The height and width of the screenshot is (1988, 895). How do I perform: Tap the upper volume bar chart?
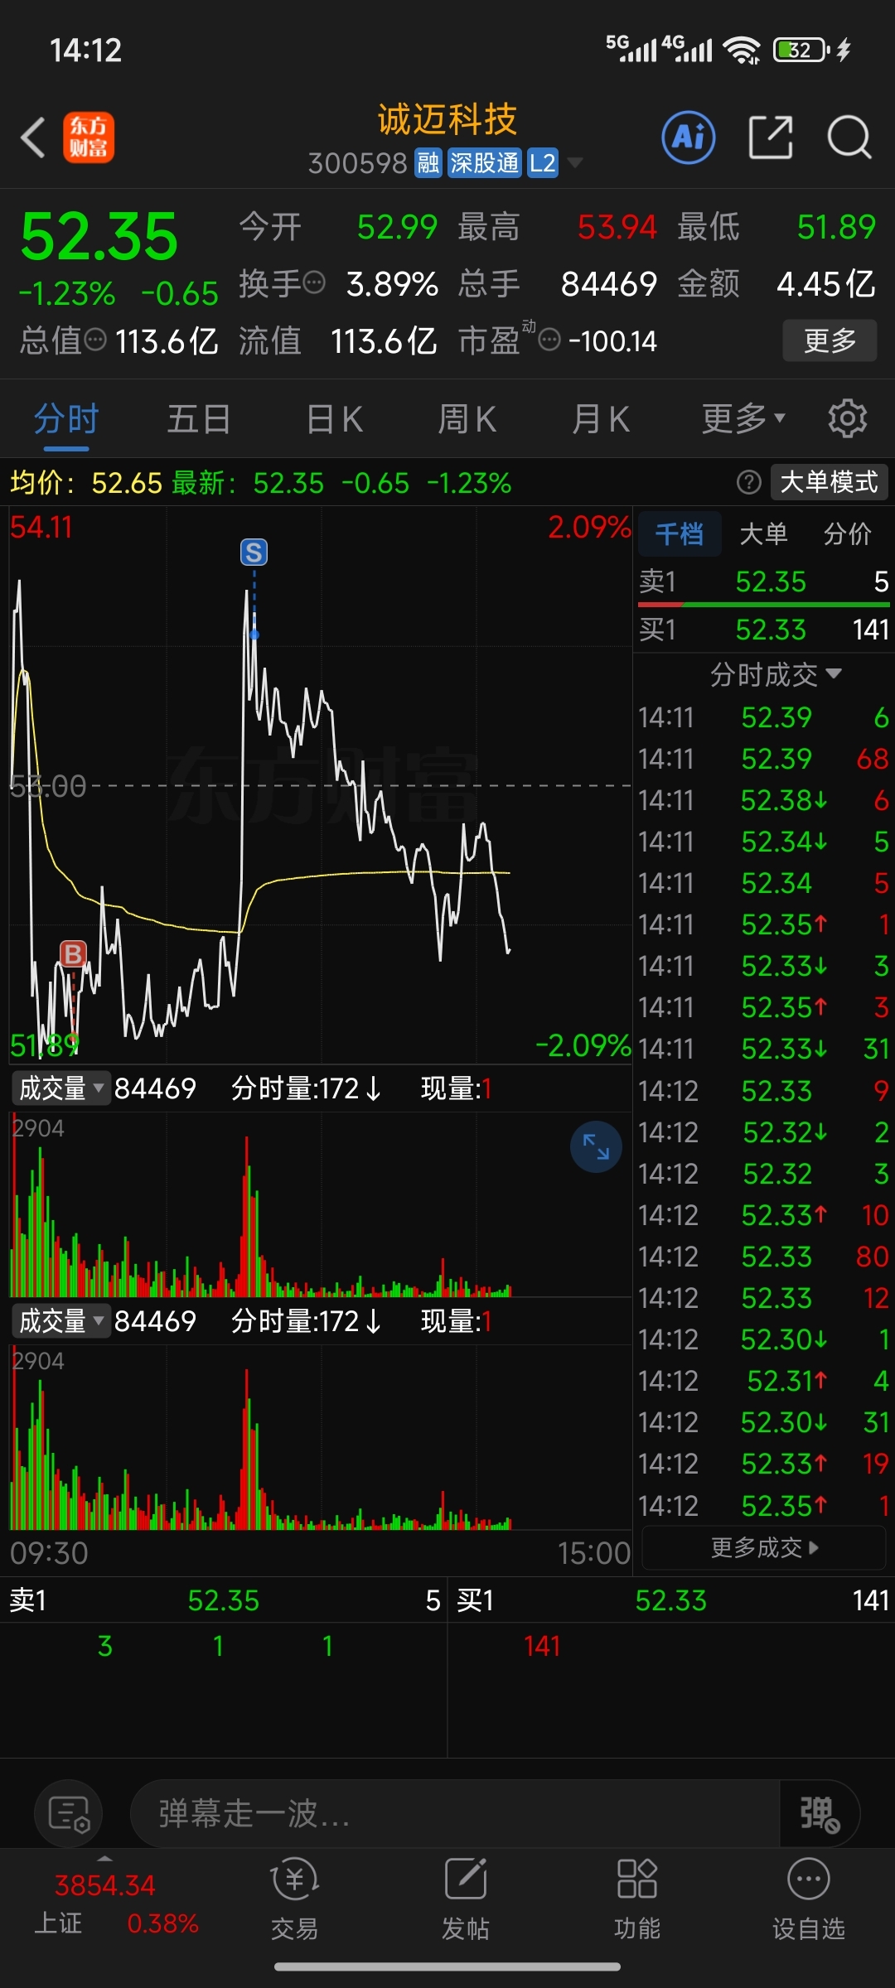point(320,1205)
